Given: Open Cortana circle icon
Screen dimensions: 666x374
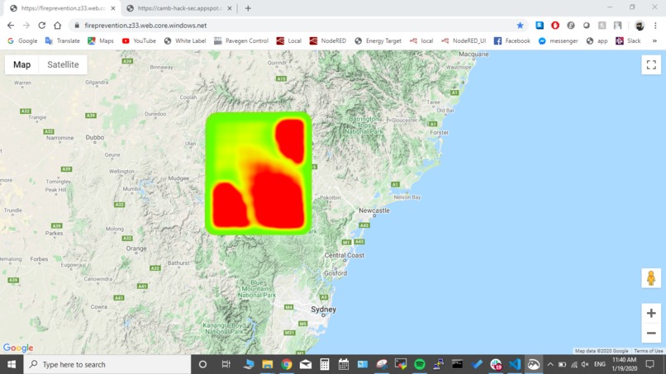Looking at the screenshot, I should coord(202,364).
